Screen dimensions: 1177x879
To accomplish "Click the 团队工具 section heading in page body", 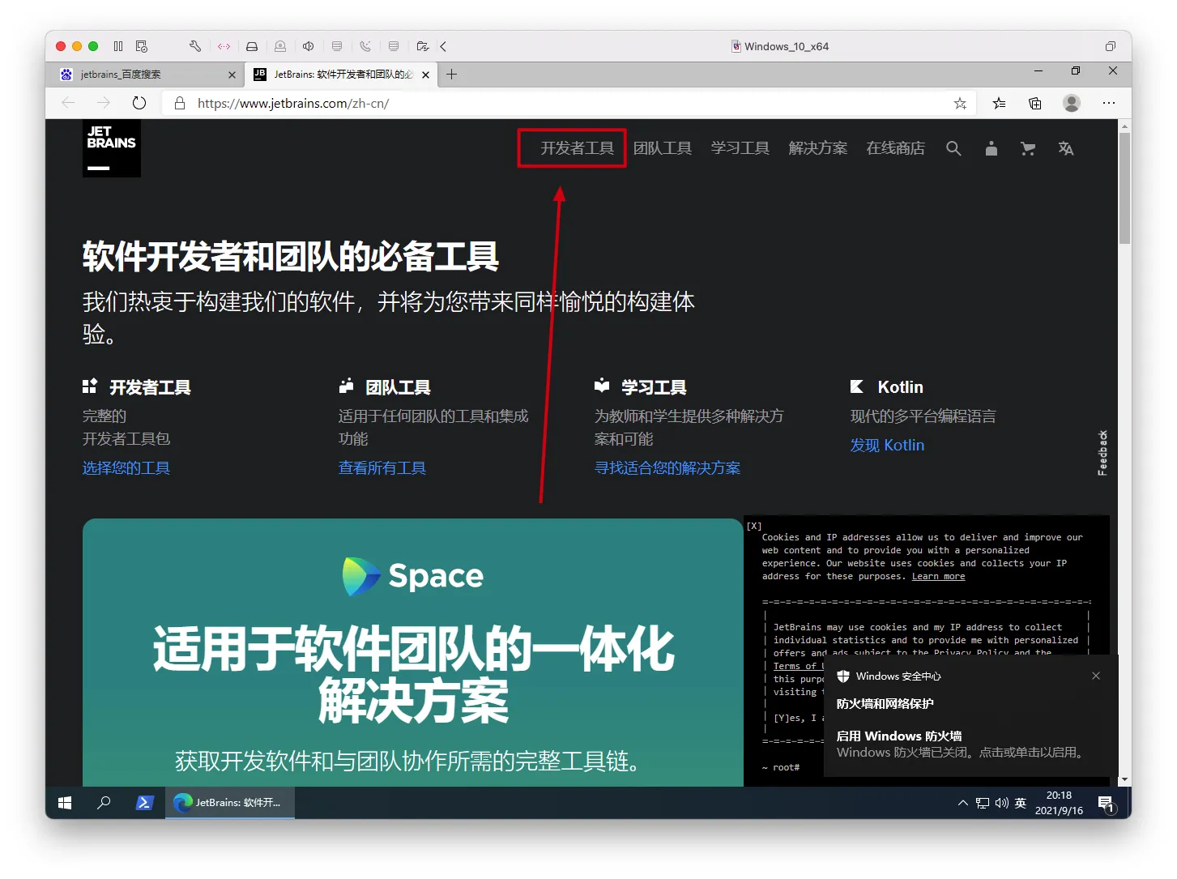I will [x=399, y=387].
